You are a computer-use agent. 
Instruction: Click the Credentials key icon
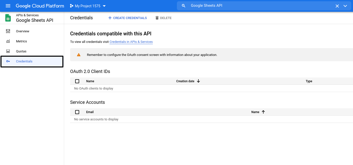(x=8, y=61)
